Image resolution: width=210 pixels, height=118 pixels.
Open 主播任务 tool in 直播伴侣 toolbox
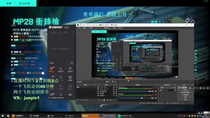coord(70,70)
